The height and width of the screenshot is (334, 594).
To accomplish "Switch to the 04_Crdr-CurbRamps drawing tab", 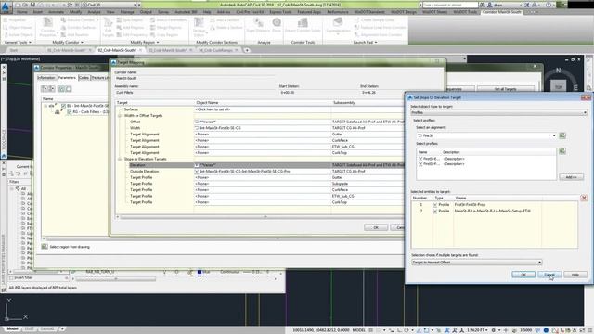I will pos(215,50).
